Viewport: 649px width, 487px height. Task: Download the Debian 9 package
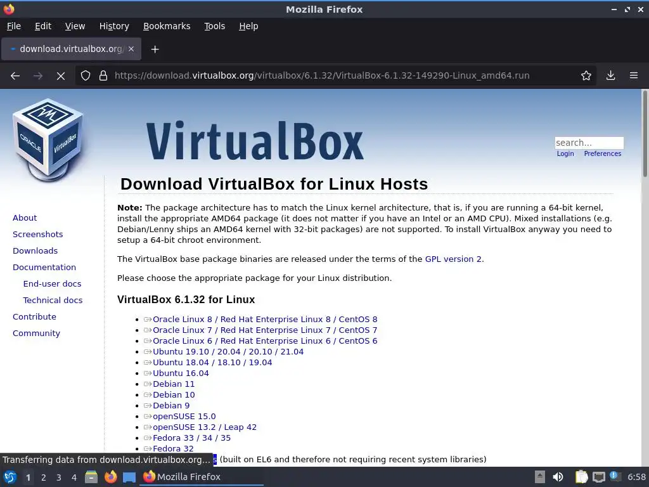click(x=171, y=405)
